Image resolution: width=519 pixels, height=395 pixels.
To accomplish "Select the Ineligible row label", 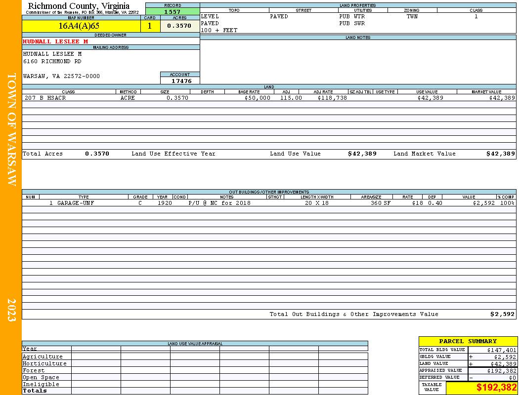I will pos(41,385).
